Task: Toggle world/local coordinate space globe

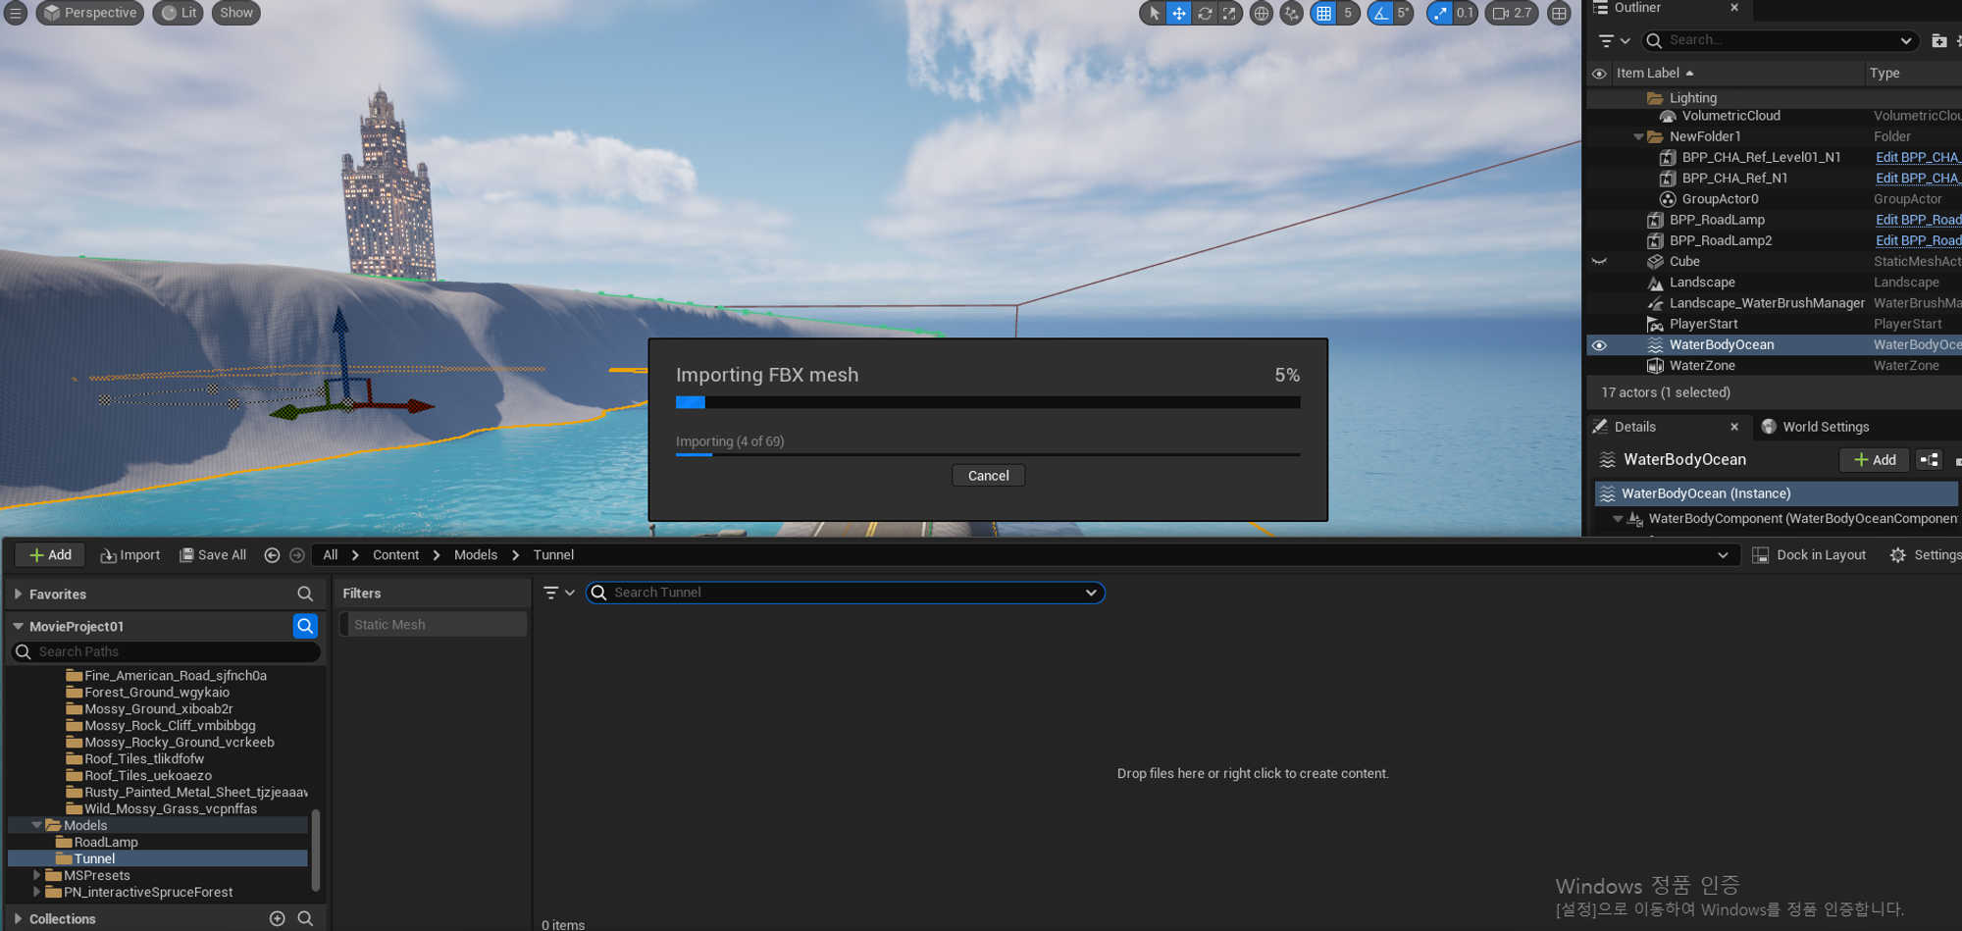Action: (1262, 13)
